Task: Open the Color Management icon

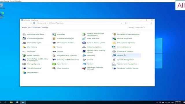Action: tap(24, 38)
